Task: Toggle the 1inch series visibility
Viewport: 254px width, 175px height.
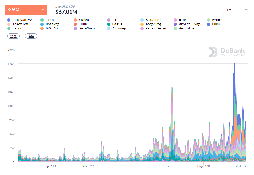Action: point(48,20)
